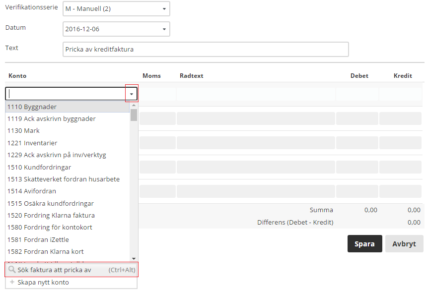The width and height of the screenshot is (426, 291).
Task: Click the Konto column header
Action: (x=17, y=76)
